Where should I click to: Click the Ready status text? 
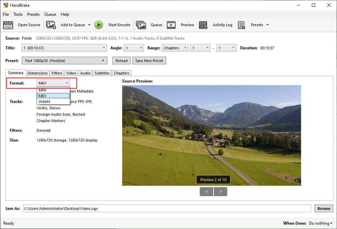(9, 223)
